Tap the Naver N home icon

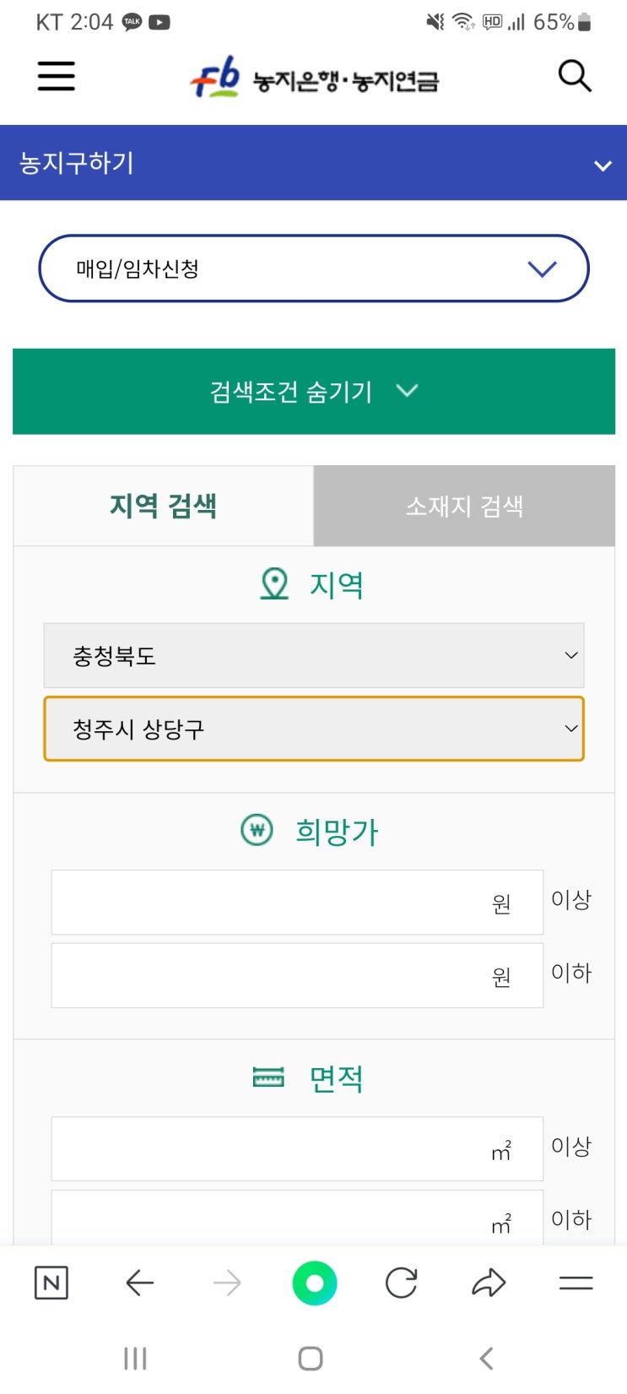tap(51, 1283)
